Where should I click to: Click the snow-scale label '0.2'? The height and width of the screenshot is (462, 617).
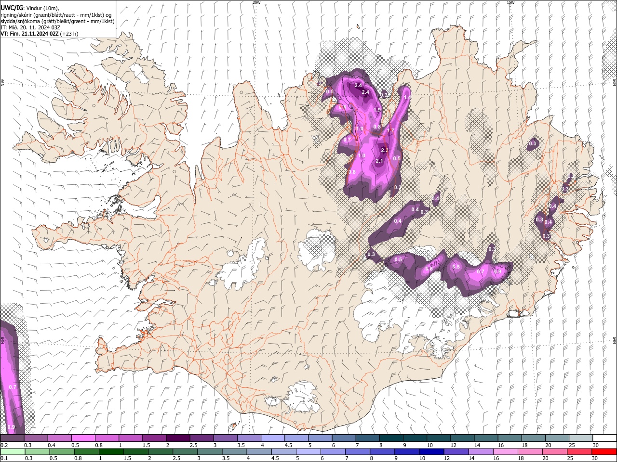click(x=4, y=445)
